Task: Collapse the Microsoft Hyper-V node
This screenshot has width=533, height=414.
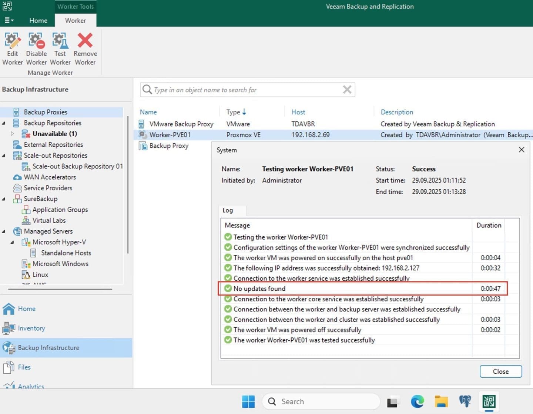Action: [12, 242]
